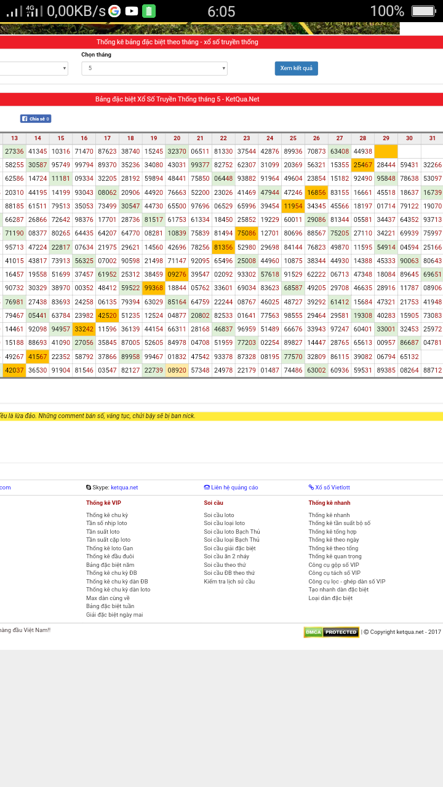Click highlighted cell 42520
This screenshot has width=443, height=787.
coord(107,315)
